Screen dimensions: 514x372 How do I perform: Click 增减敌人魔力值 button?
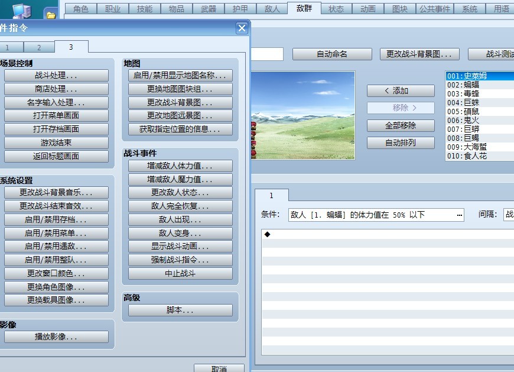pos(180,179)
